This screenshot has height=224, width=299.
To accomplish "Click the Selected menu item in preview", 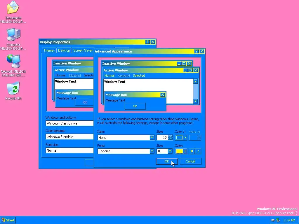I will (139, 76).
